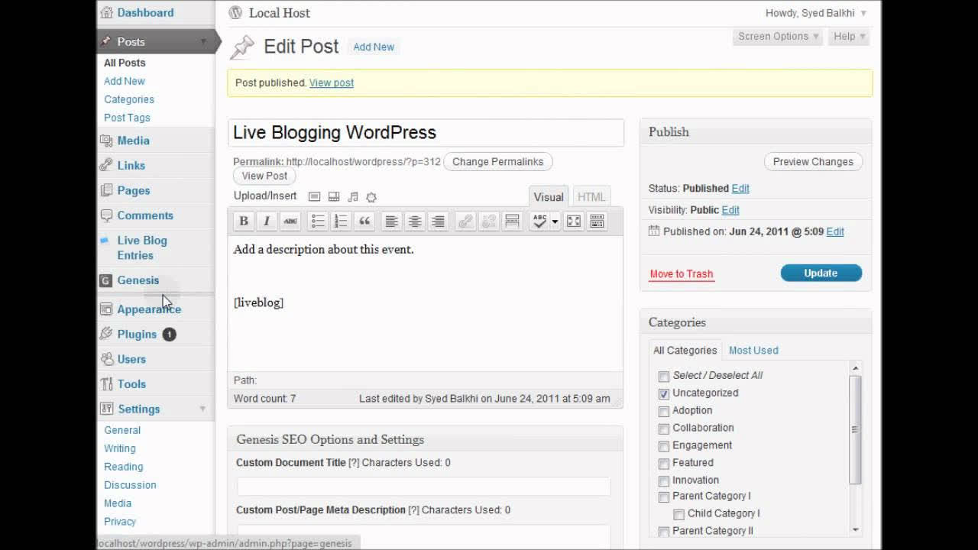Image resolution: width=978 pixels, height=550 pixels.
Task: Check the Adoption category
Action: 664,411
